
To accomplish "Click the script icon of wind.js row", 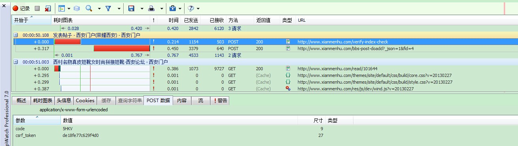I will click(288, 88).
